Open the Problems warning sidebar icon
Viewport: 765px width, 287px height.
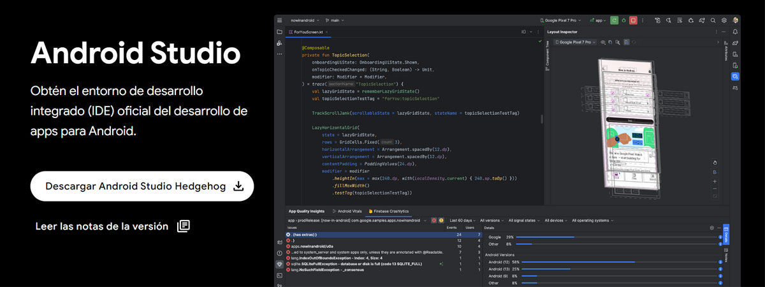point(279,253)
